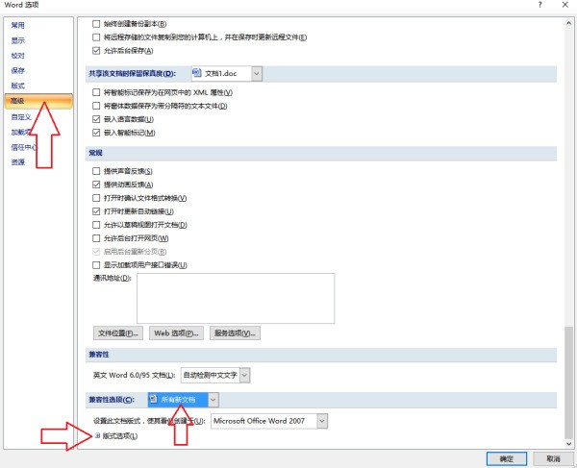This screenshot has height=468, width=577.
Task: Open the 显示 category
Action: 17,40
